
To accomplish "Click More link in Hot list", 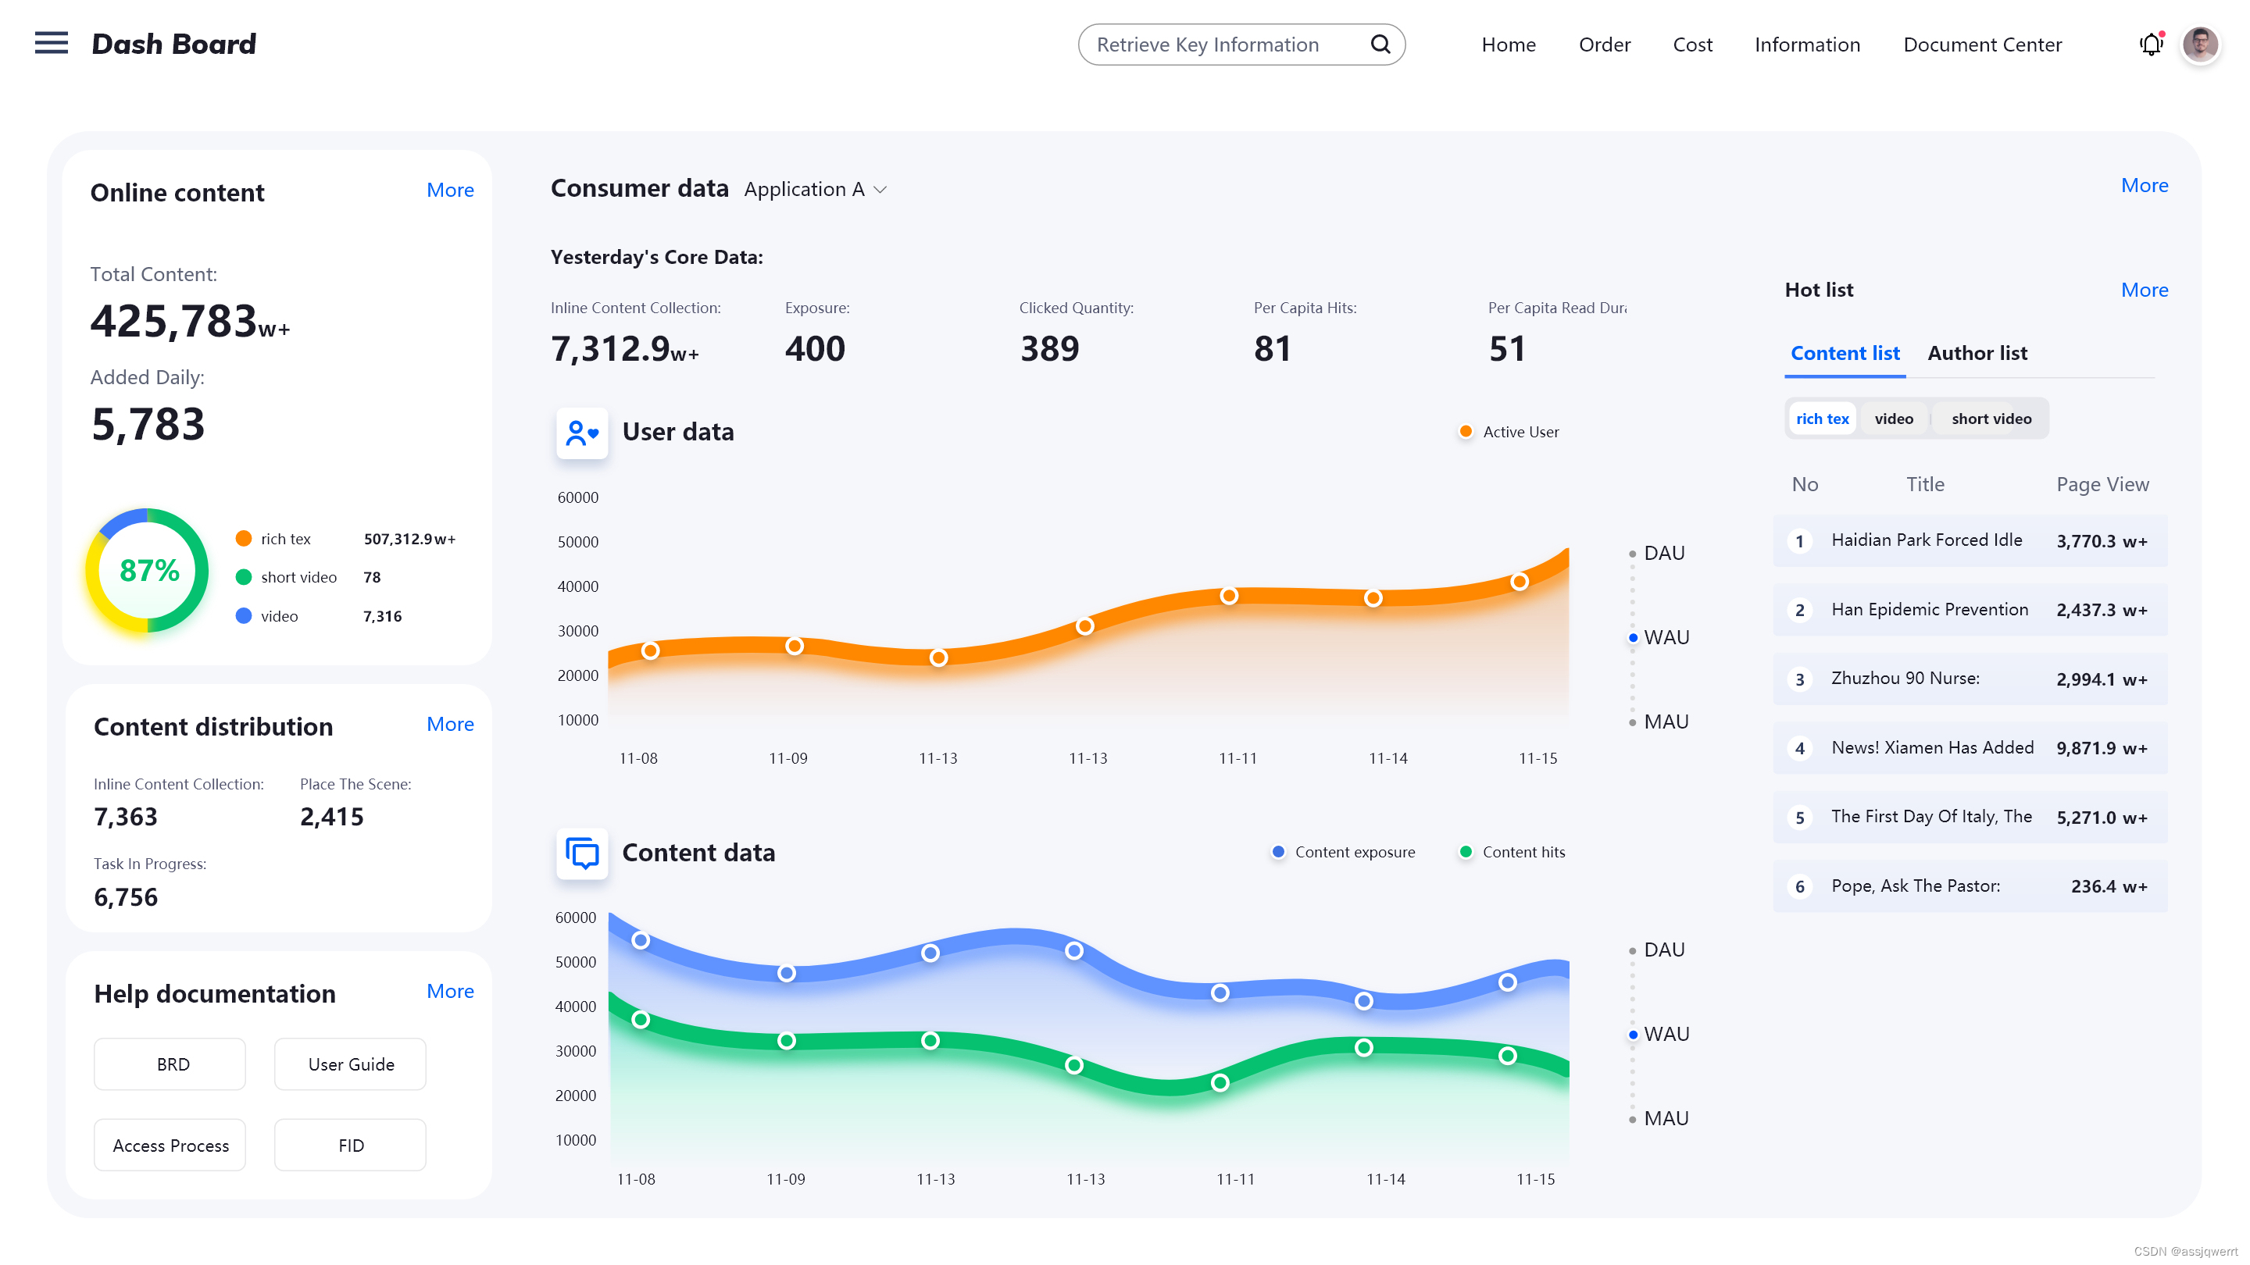I will pyautogui.click(x=2144, y=290).
